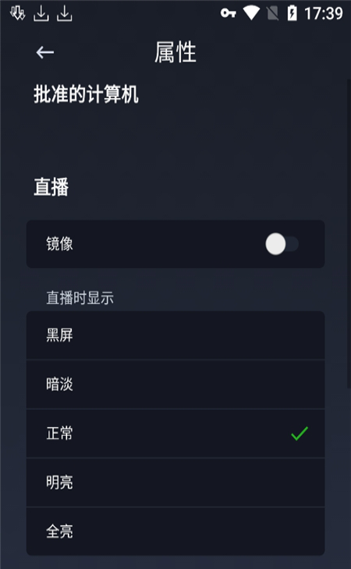
Task: Tap the 属性 page title
Action: point(175,52)
